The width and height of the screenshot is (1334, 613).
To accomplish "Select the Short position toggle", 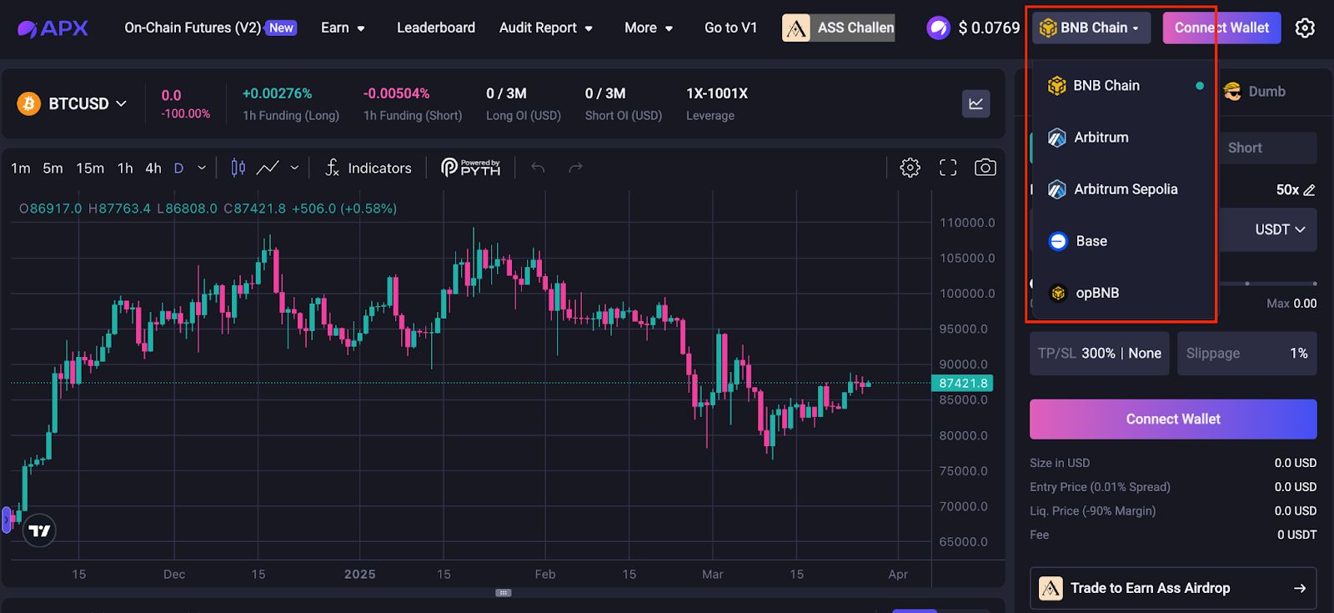I will pyautogui.click(x=1244, y=148).
